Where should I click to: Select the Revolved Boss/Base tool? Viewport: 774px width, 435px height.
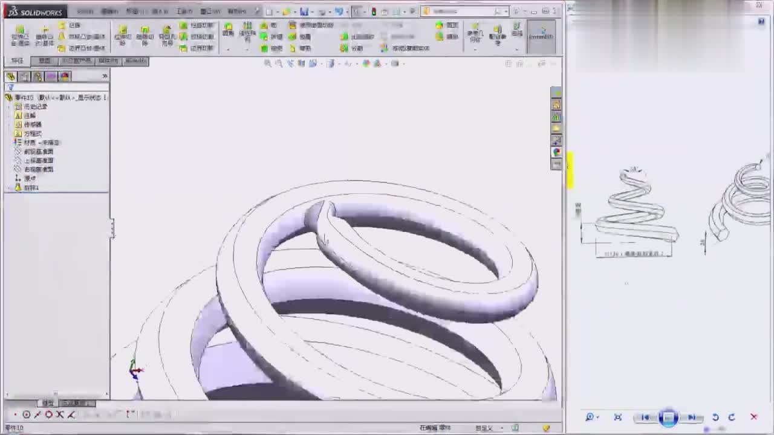coord(44,36)
